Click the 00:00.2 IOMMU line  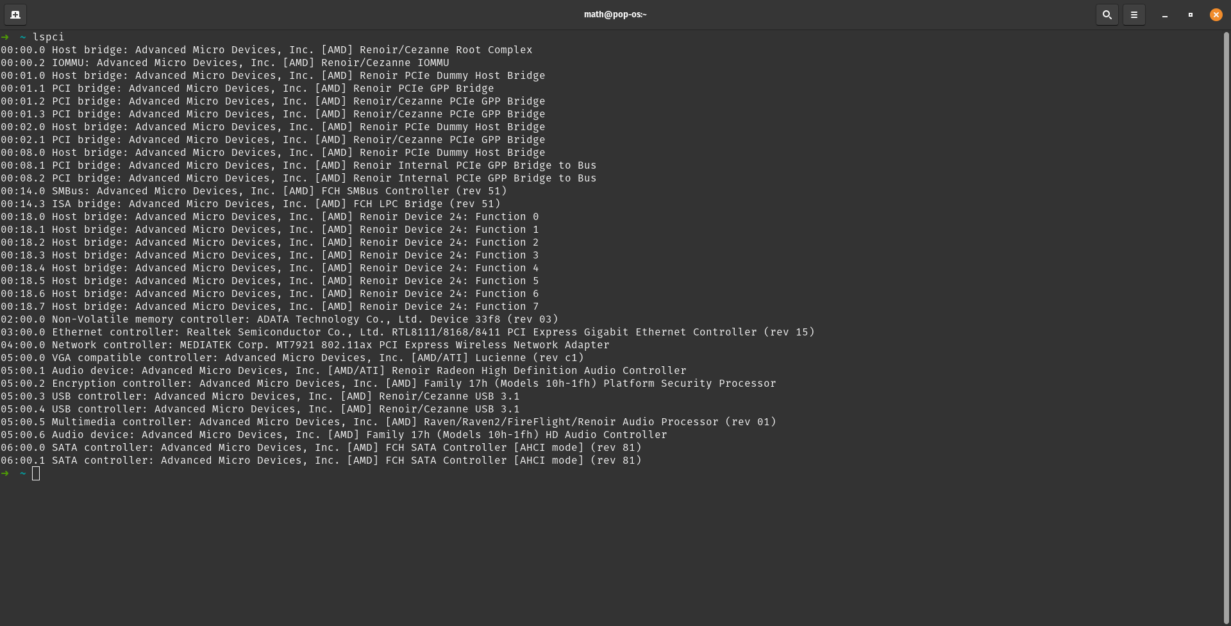pos(225,62)
